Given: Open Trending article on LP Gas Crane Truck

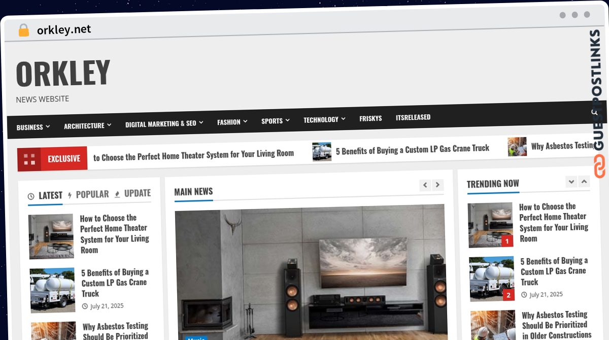Looking at the screenshot, I should 554,271.
